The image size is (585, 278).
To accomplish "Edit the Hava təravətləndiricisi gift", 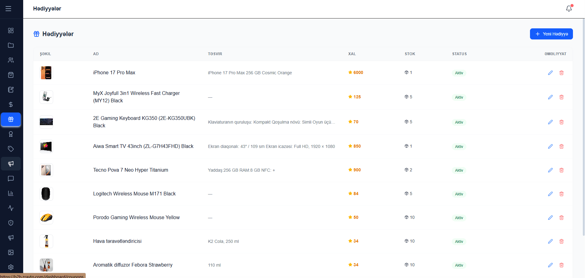I will point(550,241).
